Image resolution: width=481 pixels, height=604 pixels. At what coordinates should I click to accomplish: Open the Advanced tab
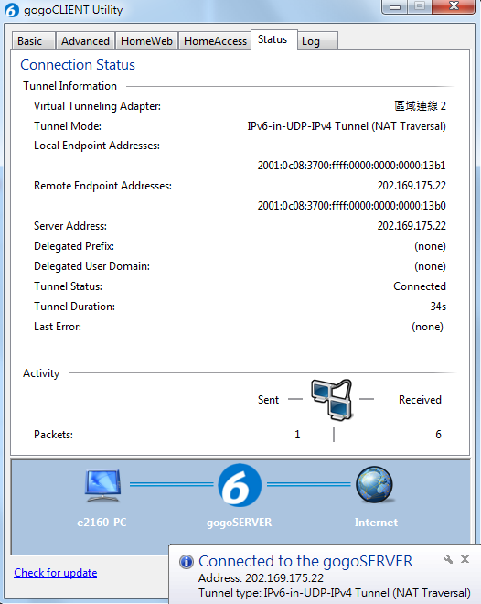85,41
